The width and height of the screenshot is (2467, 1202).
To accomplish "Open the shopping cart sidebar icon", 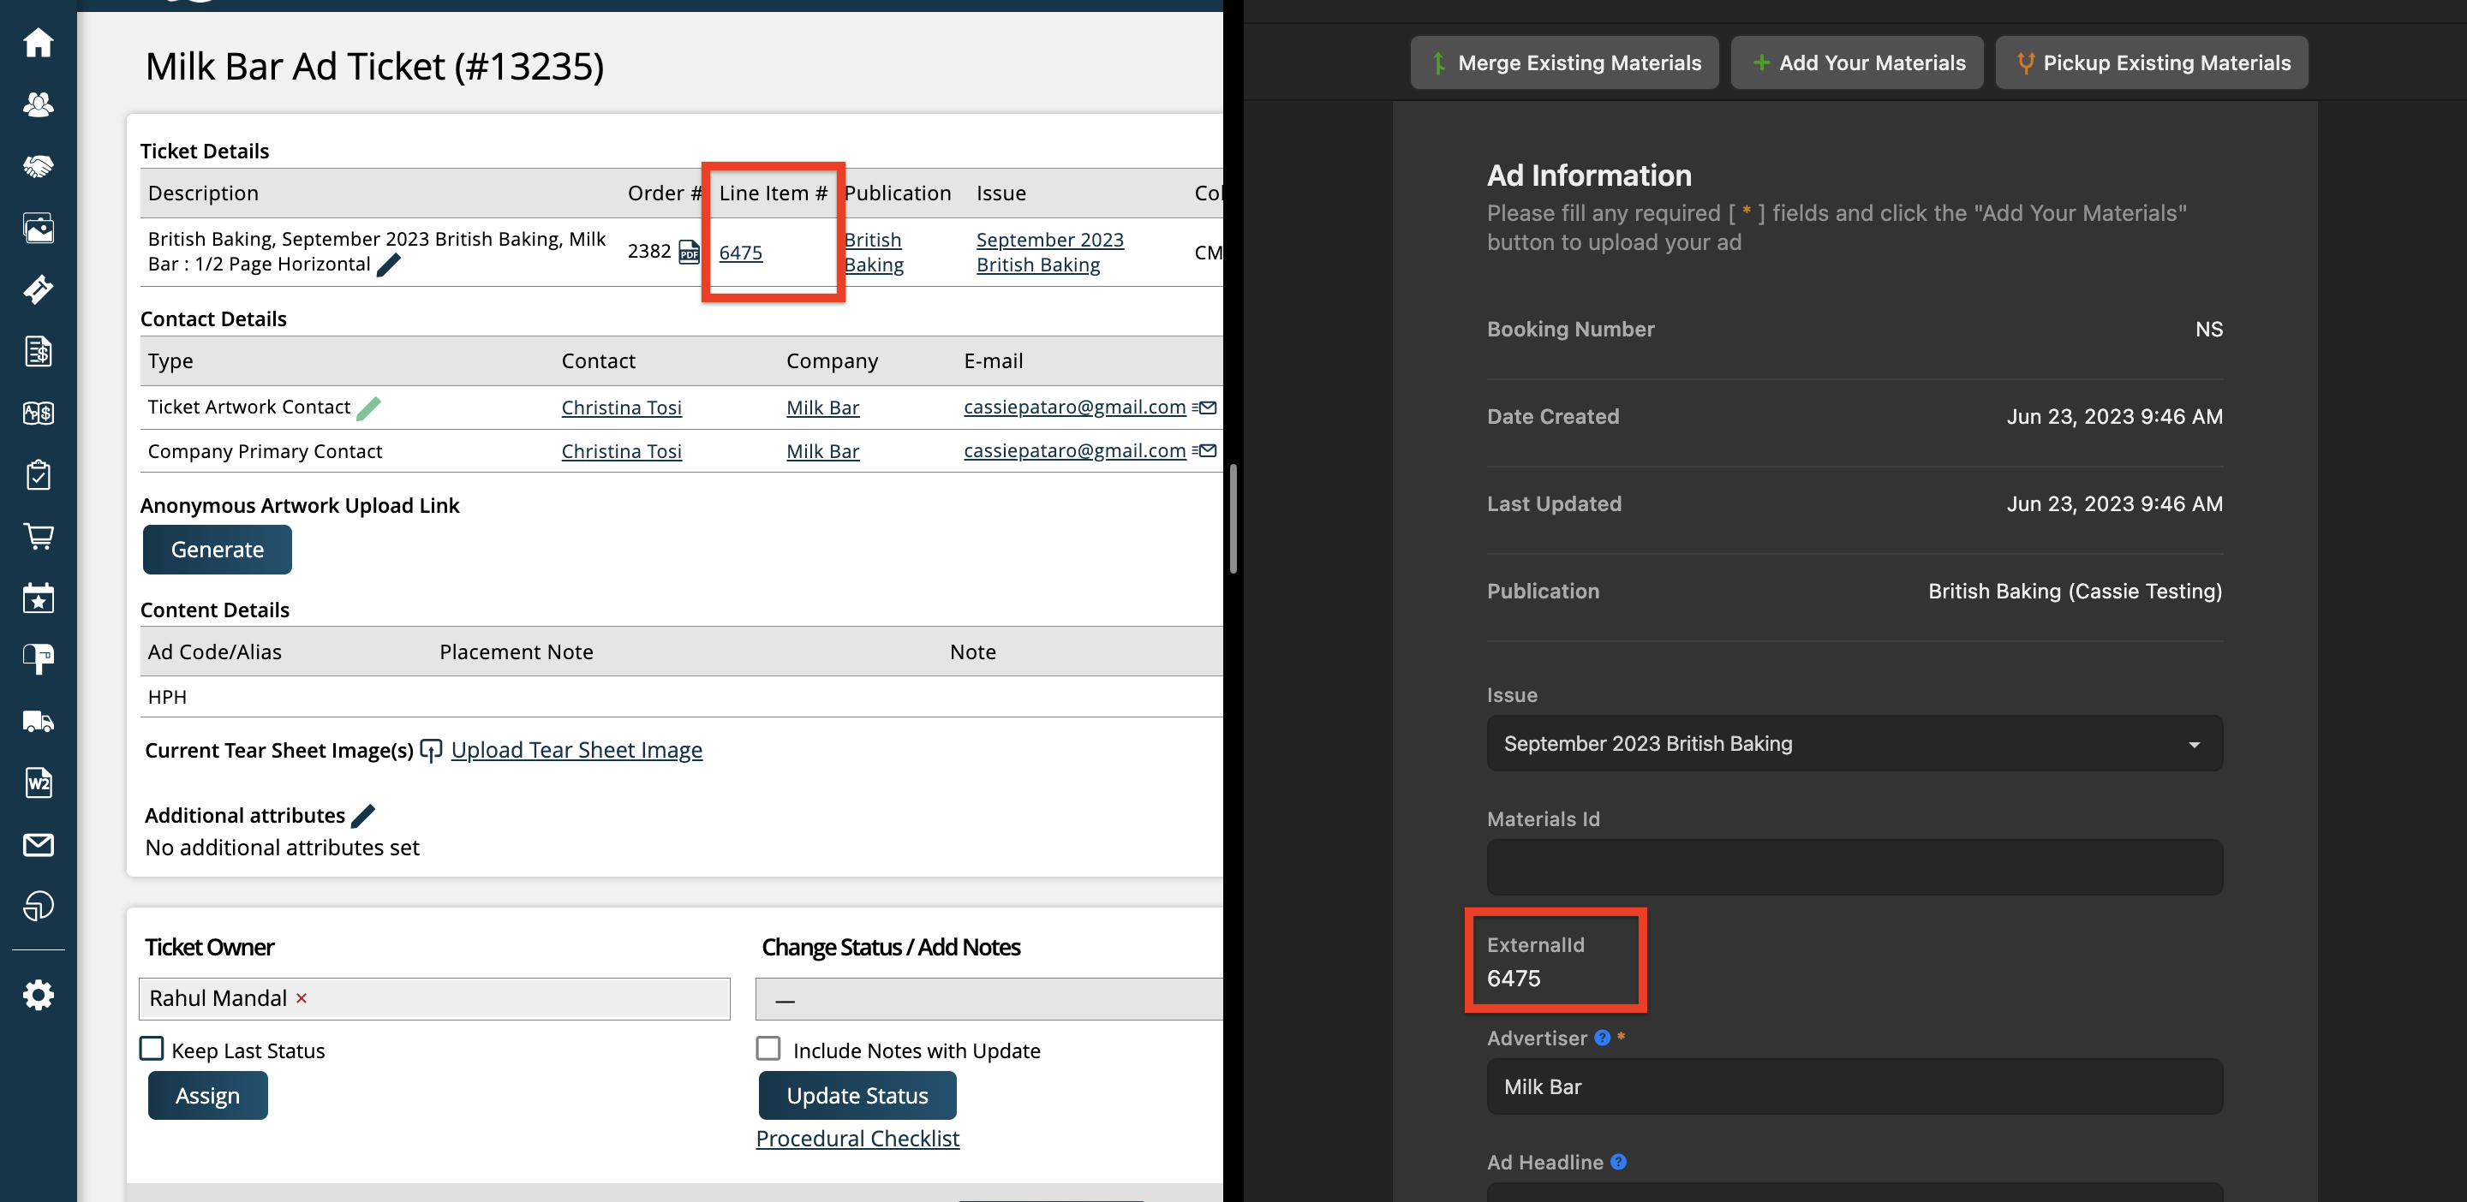I will pyautogui.click(x=39, y=536).
